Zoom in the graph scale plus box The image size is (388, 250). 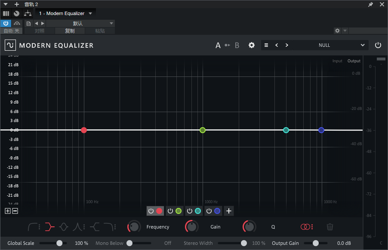click(x=8, y=211)
